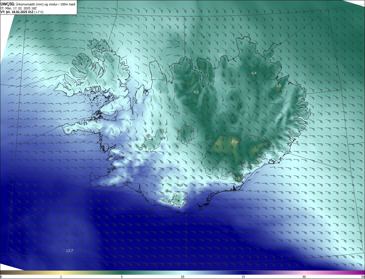Click the 3.8 value near the coast
Image resolution: width=365 pixels, height=279 pixels.
click(238, 179)
